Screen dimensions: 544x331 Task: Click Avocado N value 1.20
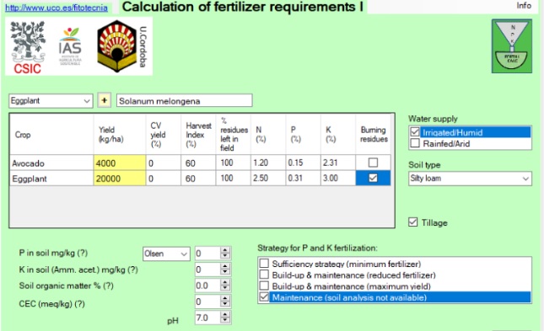click(x=268, y=163)
